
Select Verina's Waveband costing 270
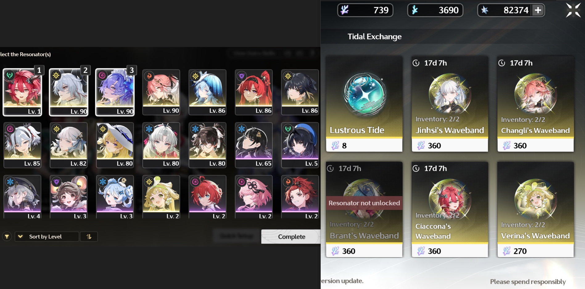pyautogui.click(x=536, y=209)
